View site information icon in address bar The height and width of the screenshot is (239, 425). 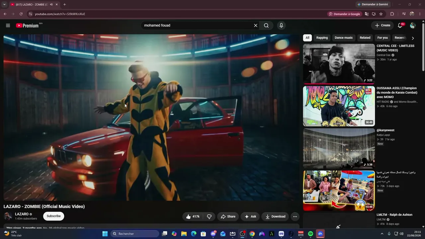[30, 14]
